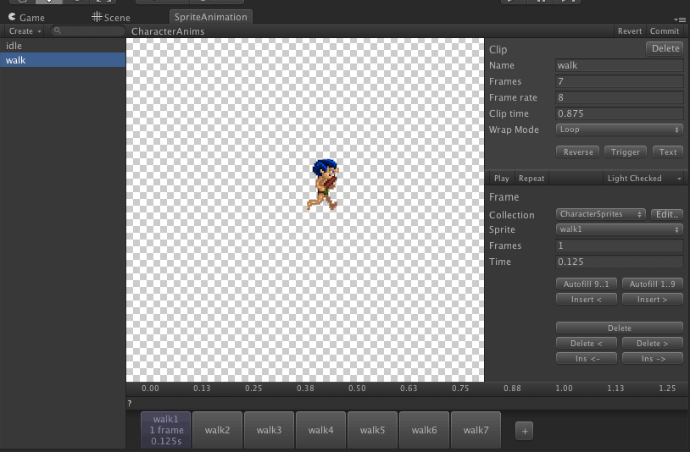Click the clip search field
This screenshot has width=690, height=452.
88,30
